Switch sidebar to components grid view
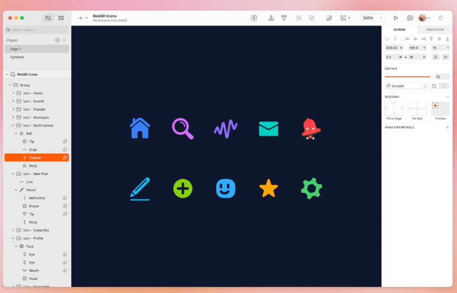 (61, 18)
